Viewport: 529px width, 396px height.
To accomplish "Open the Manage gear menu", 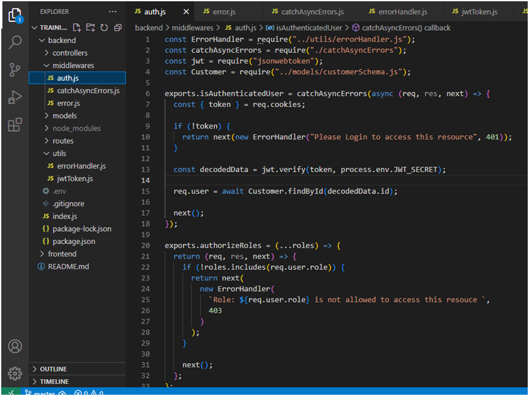I will pyautogui.click(x=15, y=373).
